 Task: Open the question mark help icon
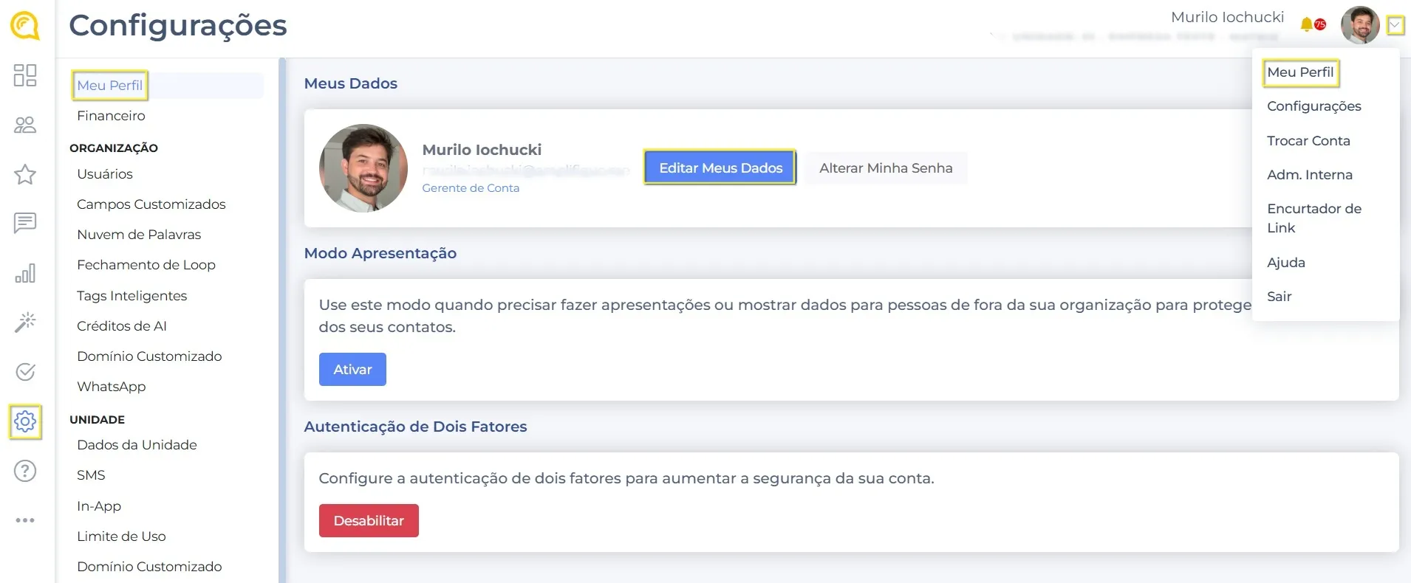tap(25, 471)
